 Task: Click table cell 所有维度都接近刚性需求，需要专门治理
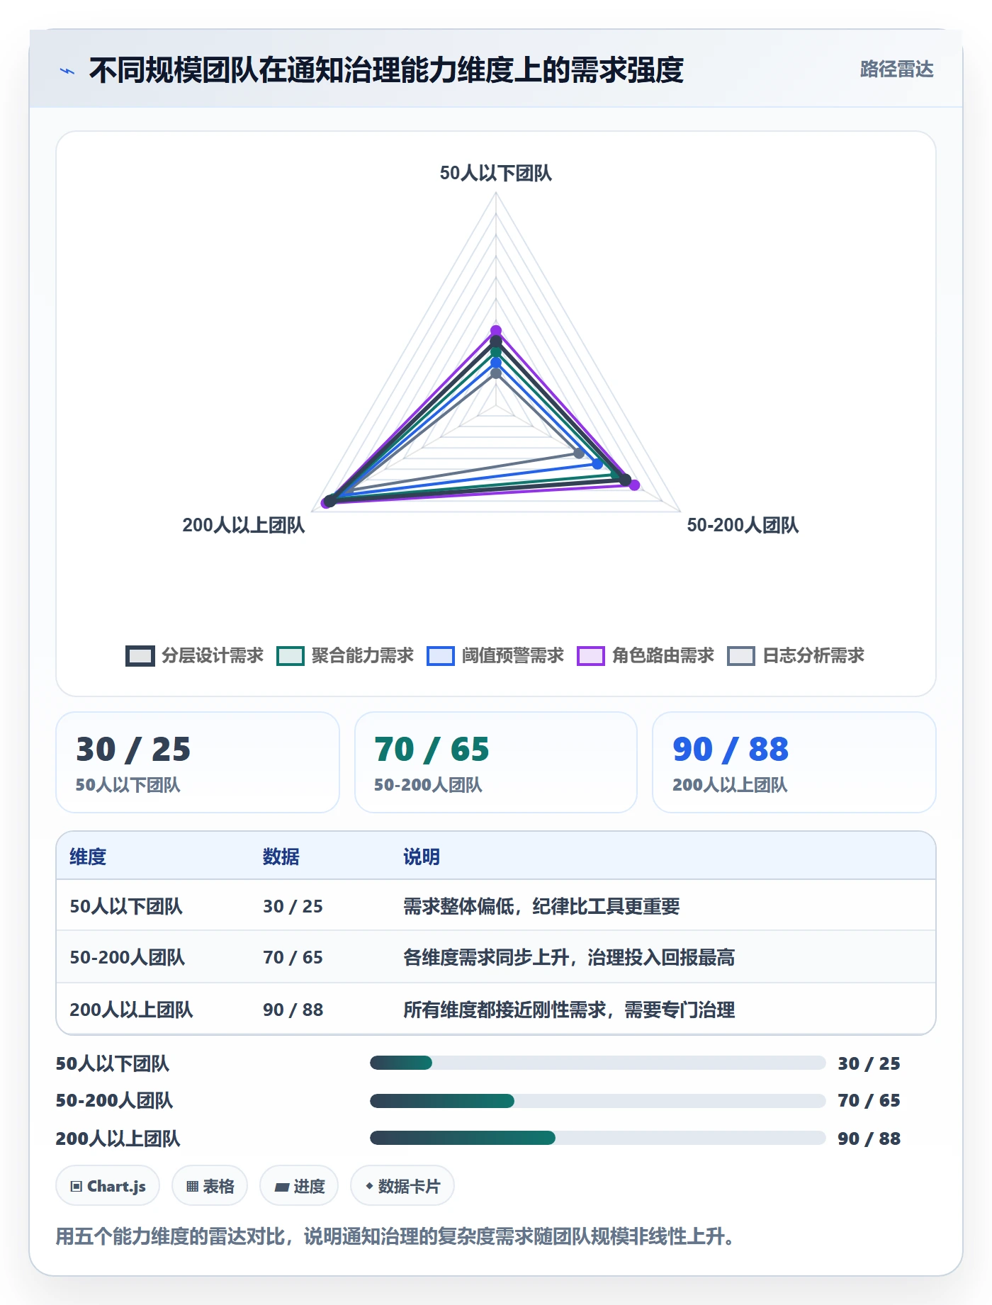click(x=569, y=1010)
